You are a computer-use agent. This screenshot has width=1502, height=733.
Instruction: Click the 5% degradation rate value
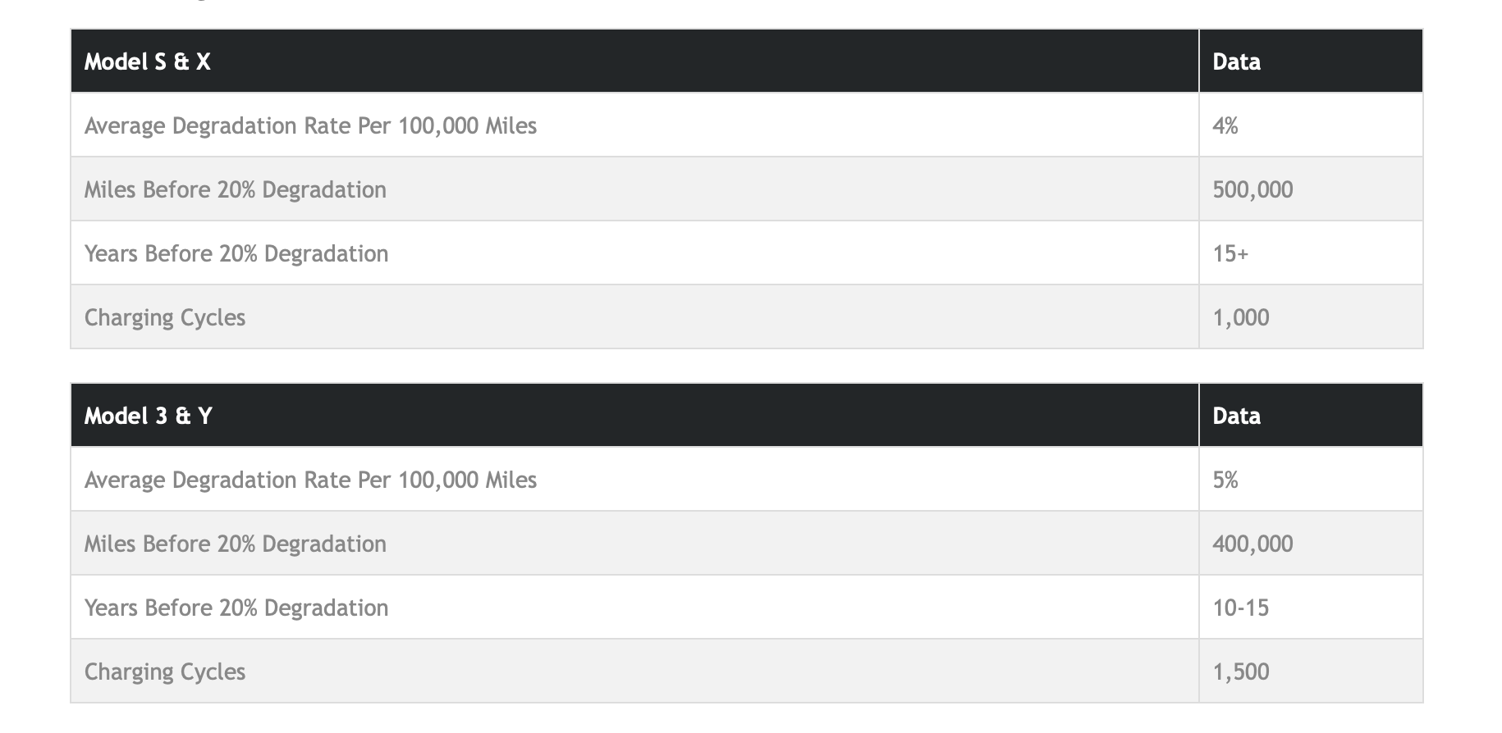pos(1225,480)
